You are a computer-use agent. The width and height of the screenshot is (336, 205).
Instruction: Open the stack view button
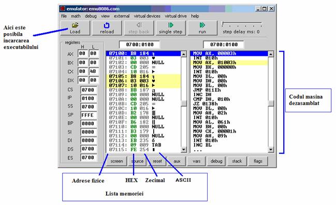(x=237, y=161)
